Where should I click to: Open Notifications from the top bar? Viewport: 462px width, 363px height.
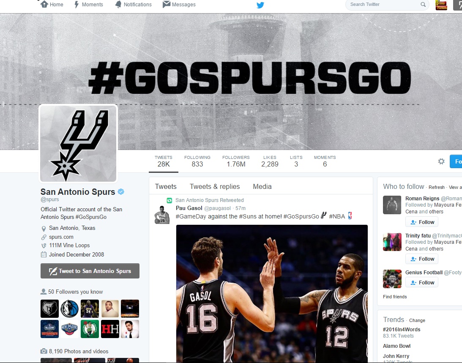point(134,4)
